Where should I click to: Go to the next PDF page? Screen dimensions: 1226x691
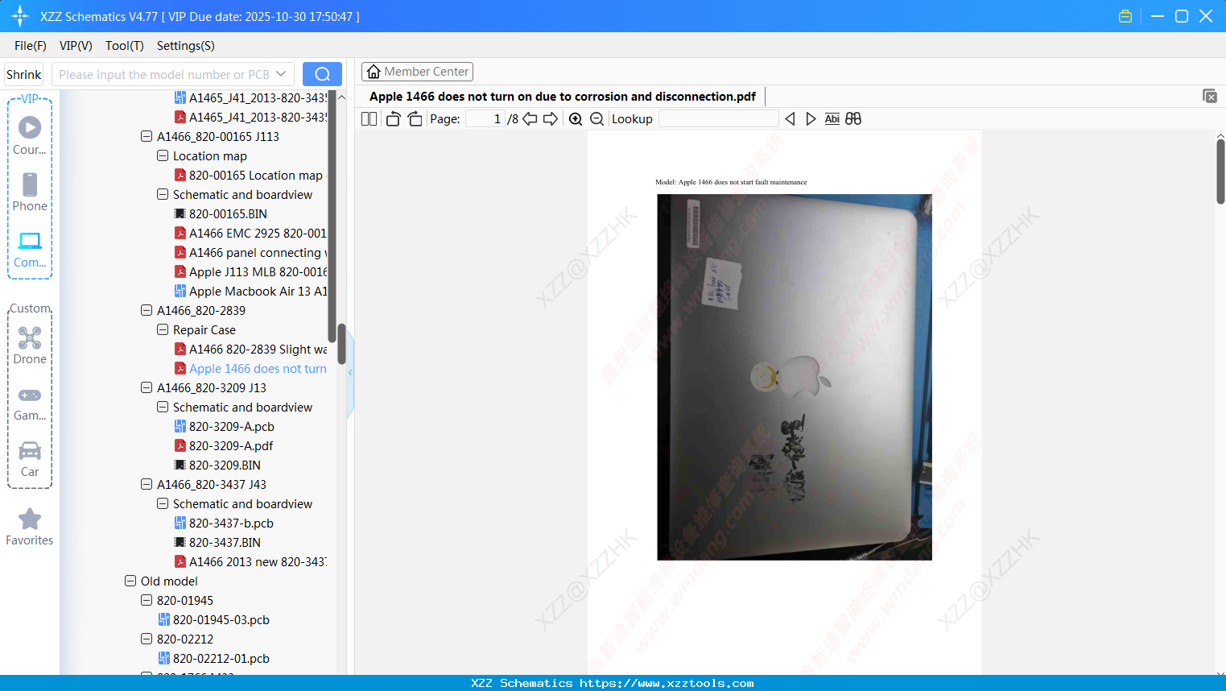(x=551, y=119)
